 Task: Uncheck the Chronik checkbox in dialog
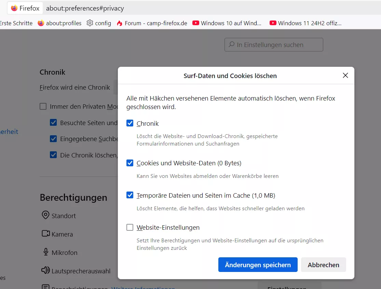click(x=130, y=123)
